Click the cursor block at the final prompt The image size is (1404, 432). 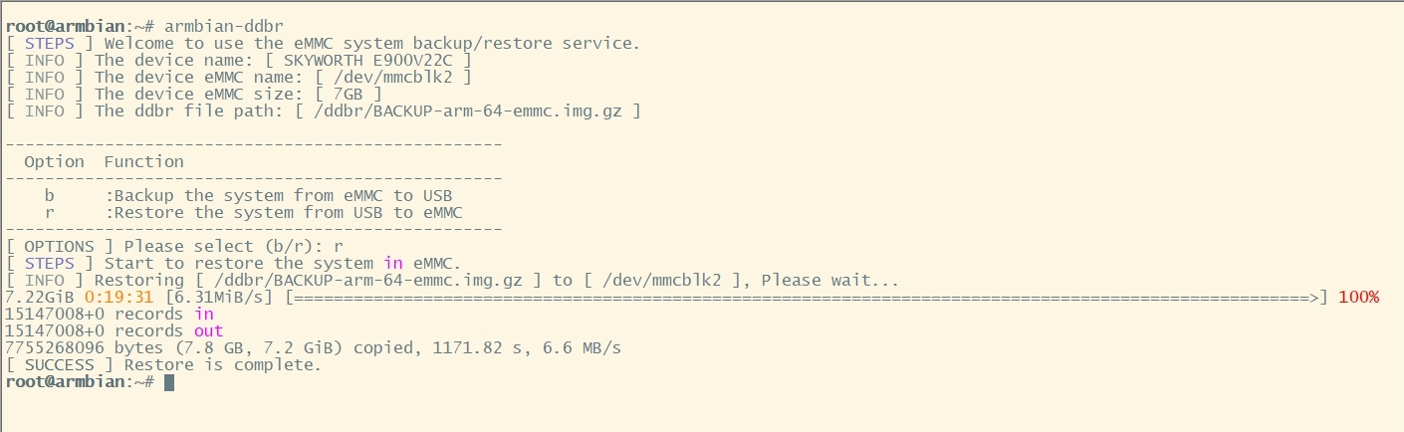coord(169,382)
